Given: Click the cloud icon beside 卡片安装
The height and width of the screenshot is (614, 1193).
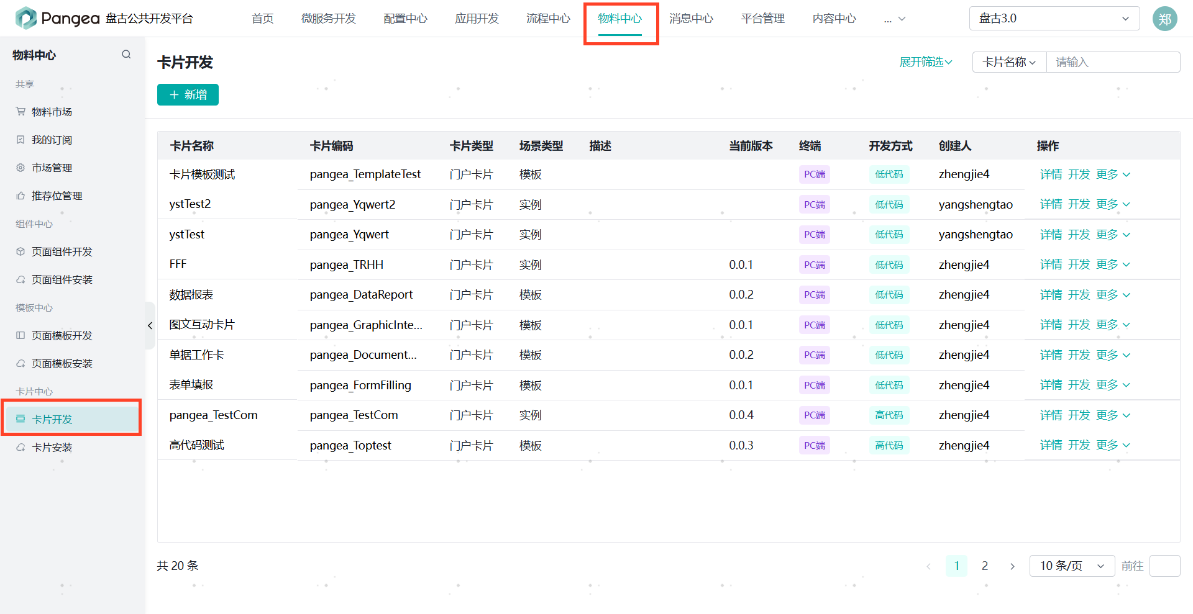Looking at the screenshot, I should click(x=21, y=447).
